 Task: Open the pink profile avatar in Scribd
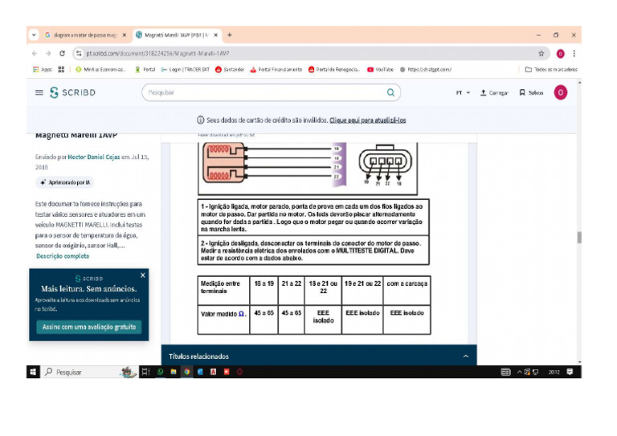tap(560, 92)
